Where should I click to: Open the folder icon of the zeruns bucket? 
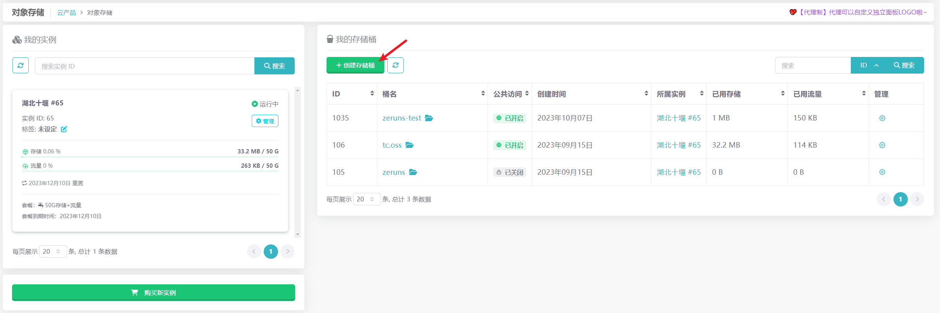point(413,172)
